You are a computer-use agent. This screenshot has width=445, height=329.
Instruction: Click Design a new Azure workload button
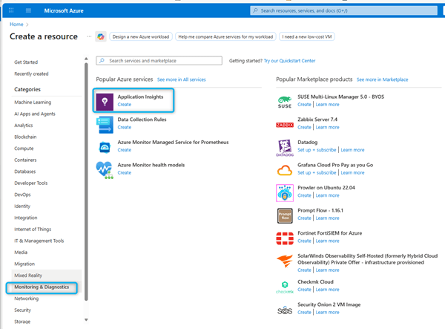[x=139, y=36]
